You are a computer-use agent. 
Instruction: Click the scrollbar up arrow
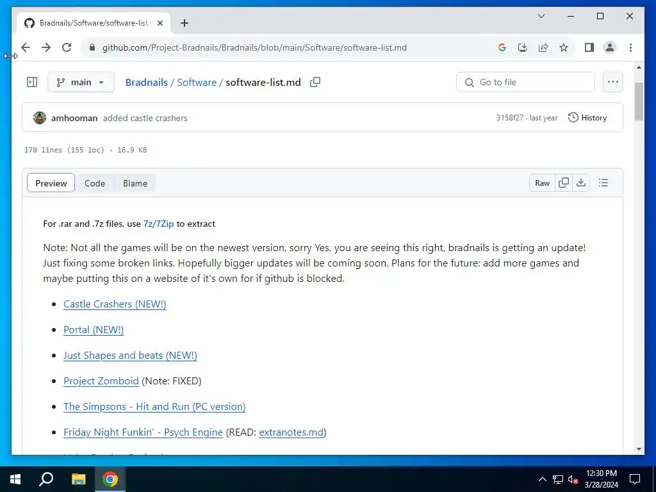(639, 67)
